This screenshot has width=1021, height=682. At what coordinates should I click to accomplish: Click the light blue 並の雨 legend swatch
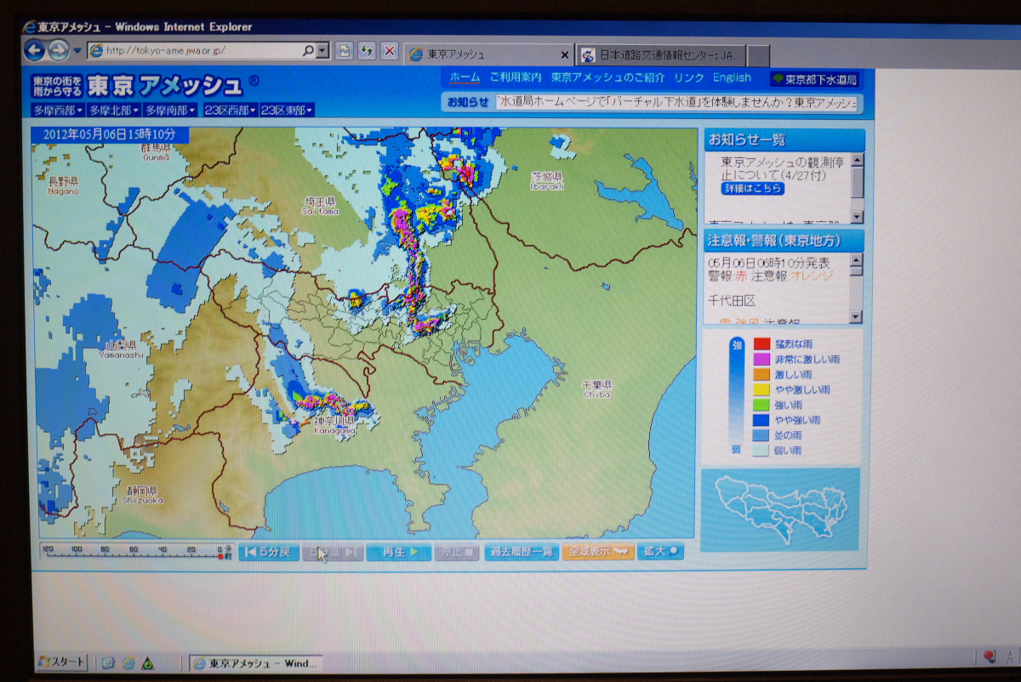click(x=761, y=435)
